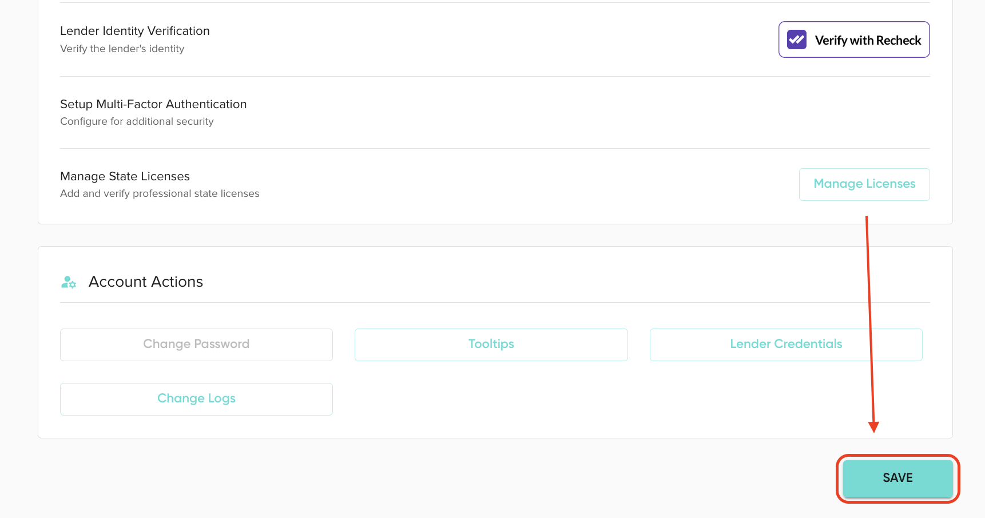Save the account settings

click(898, 479)
